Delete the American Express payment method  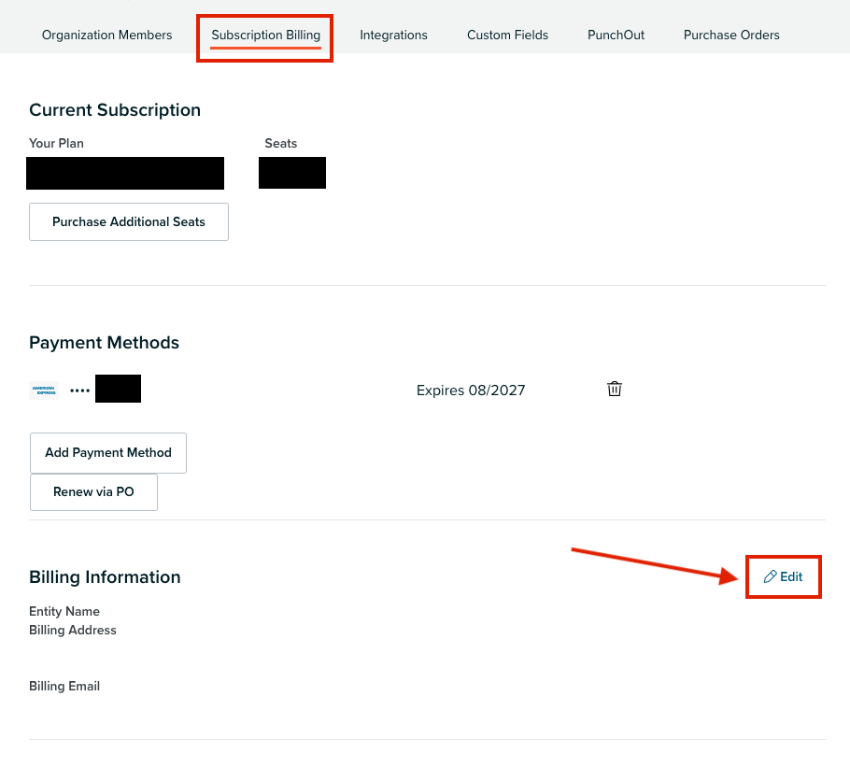pyautogui.click(x=615, y=389)
